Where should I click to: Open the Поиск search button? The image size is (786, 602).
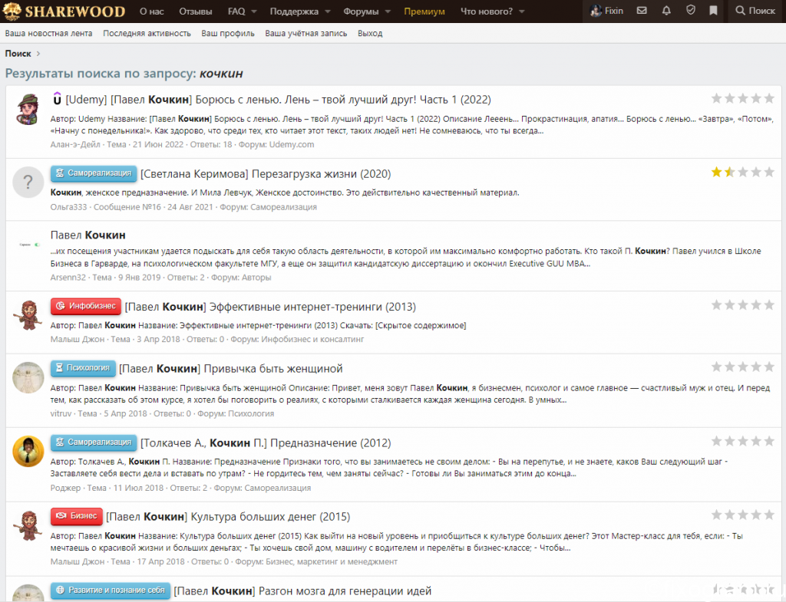[x=755, y=11]
